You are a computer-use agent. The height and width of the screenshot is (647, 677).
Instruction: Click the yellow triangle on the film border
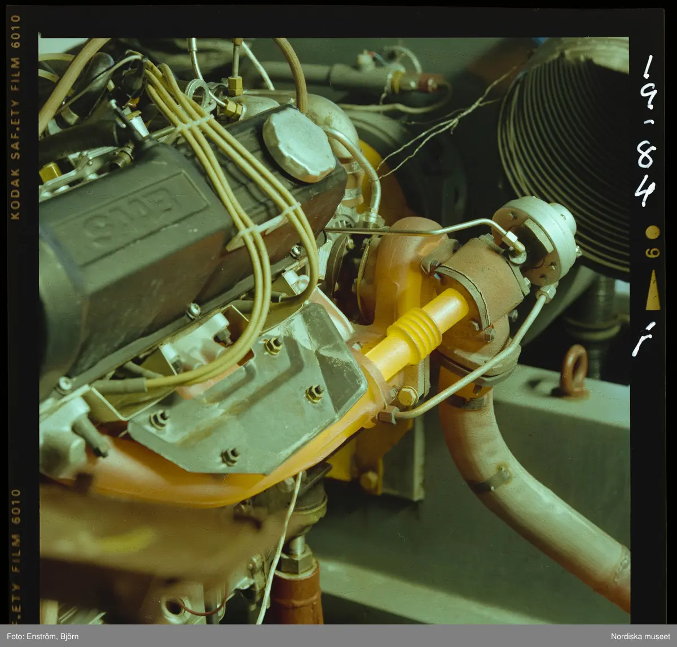(653, 291)
